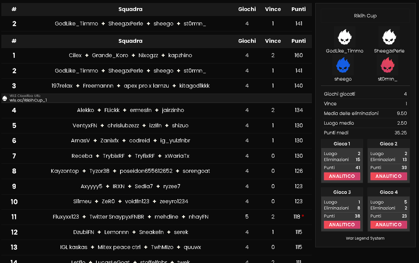
Task: Select the 197relax team row
Action: tap(156, 86)
